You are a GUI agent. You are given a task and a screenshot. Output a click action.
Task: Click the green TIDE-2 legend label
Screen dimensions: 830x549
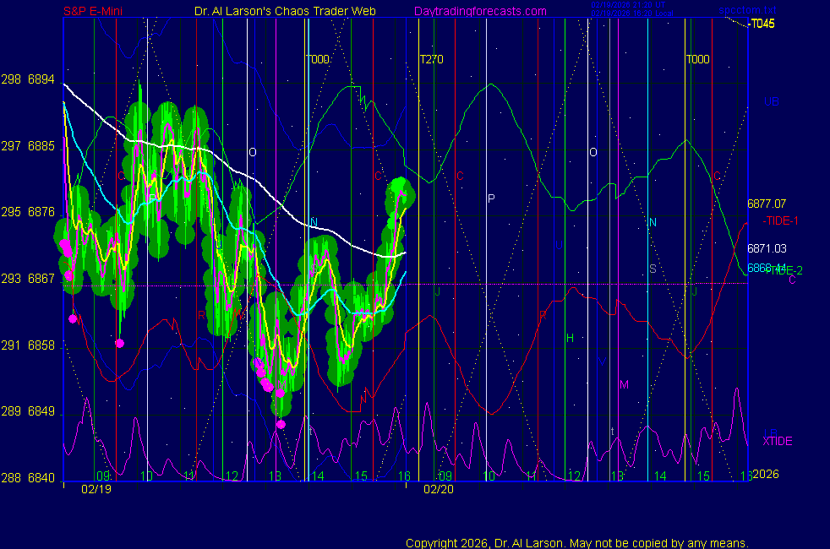783,269
